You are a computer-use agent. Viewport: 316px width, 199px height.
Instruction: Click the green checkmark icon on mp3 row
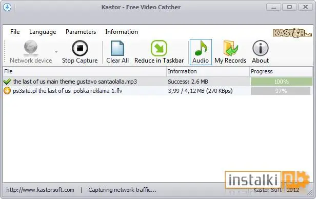7,82
